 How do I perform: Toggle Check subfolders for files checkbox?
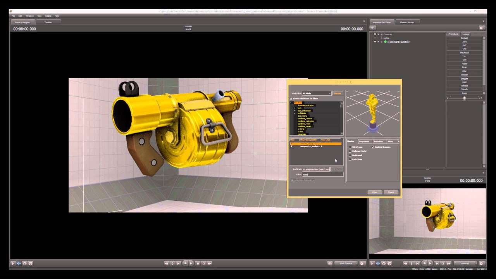[291, 98]
